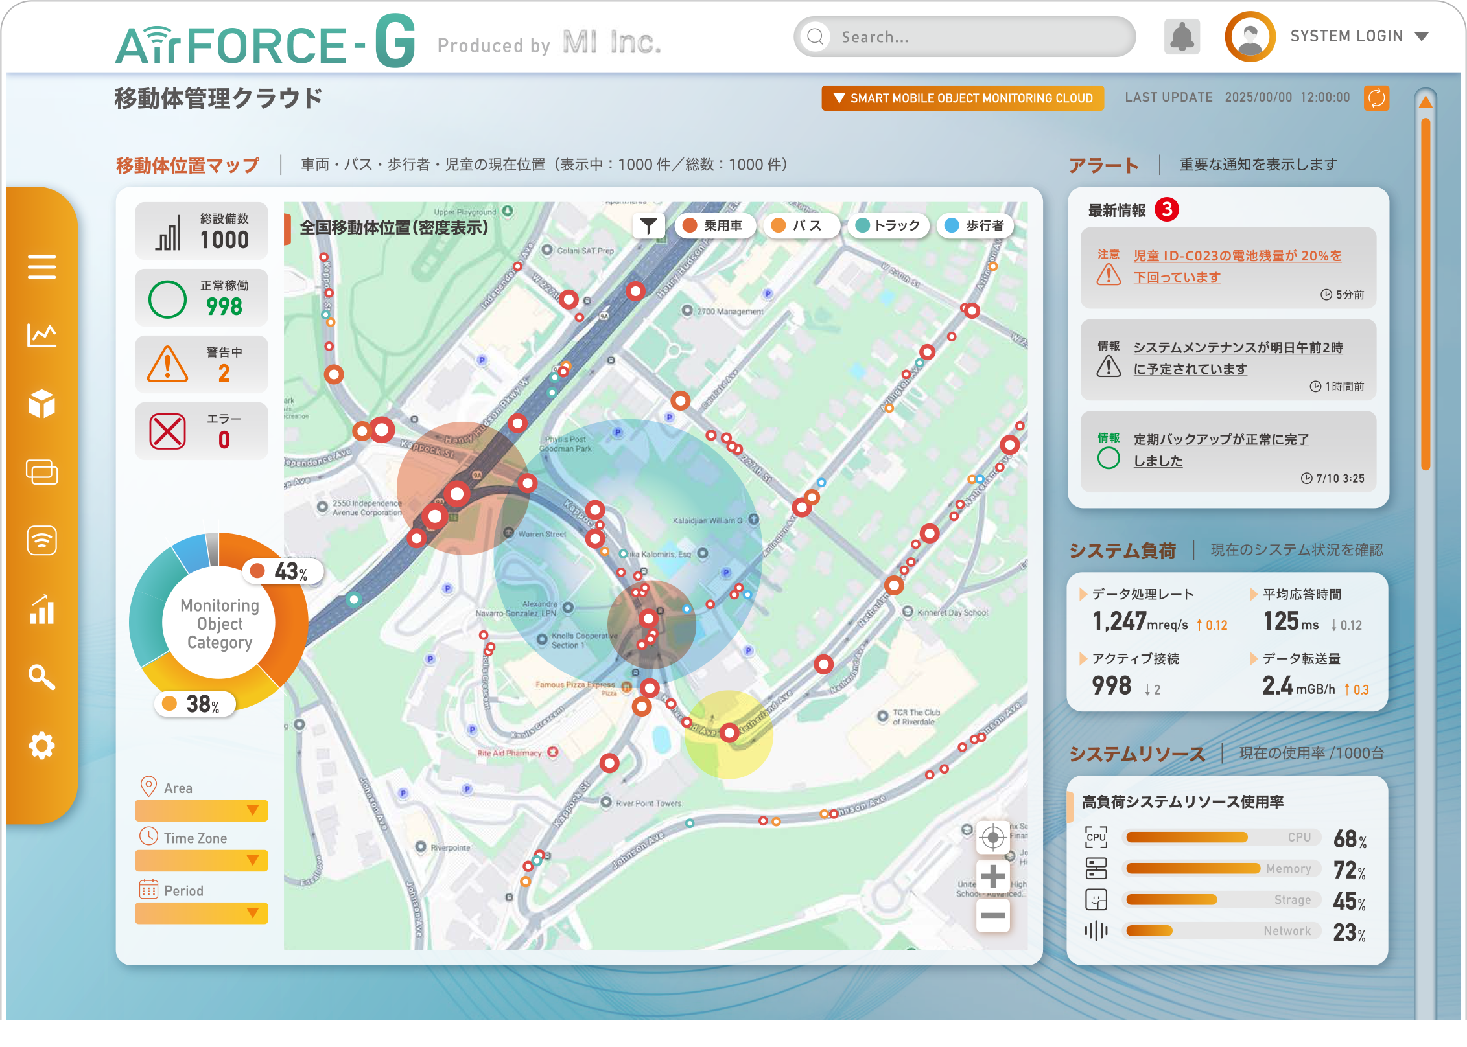Click the Search input field
The width and height of the screenshot is (1467, 1047).
click(972, 37)
